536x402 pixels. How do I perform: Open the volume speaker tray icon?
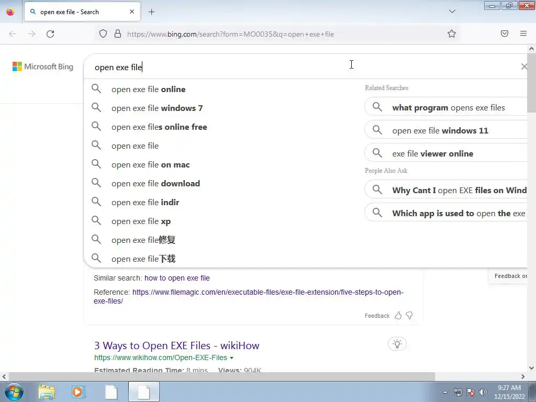(x=483, y=392)
